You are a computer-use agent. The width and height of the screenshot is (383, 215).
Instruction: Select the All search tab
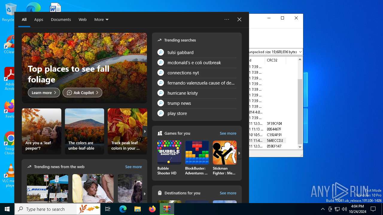24,19
